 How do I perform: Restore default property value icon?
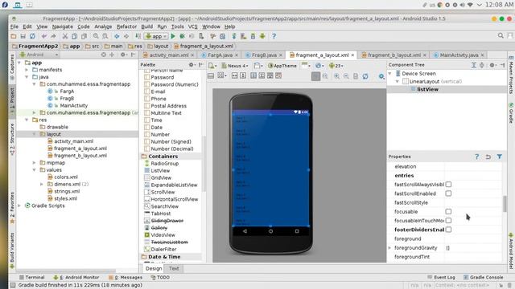click(488, 157)
